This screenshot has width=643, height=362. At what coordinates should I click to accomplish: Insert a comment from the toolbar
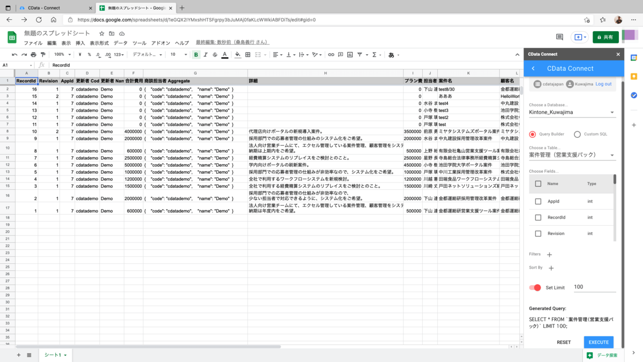tap(340, 55)
